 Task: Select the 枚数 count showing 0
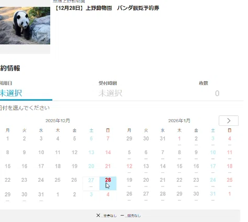[217, 94]
